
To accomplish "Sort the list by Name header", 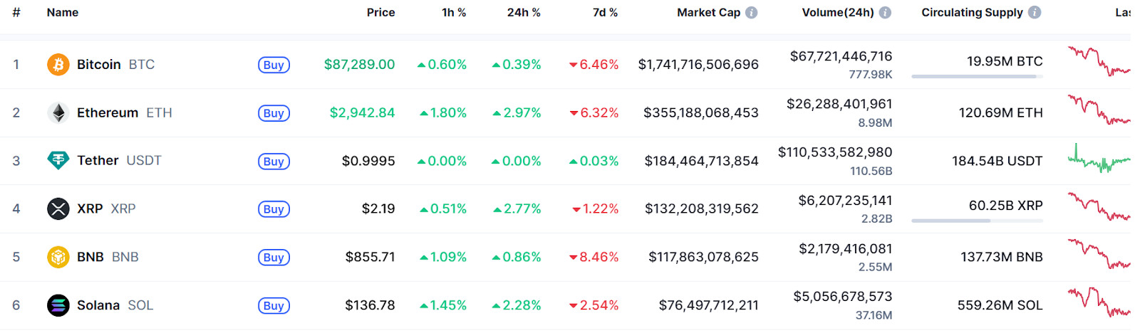I will pos(63,13).
